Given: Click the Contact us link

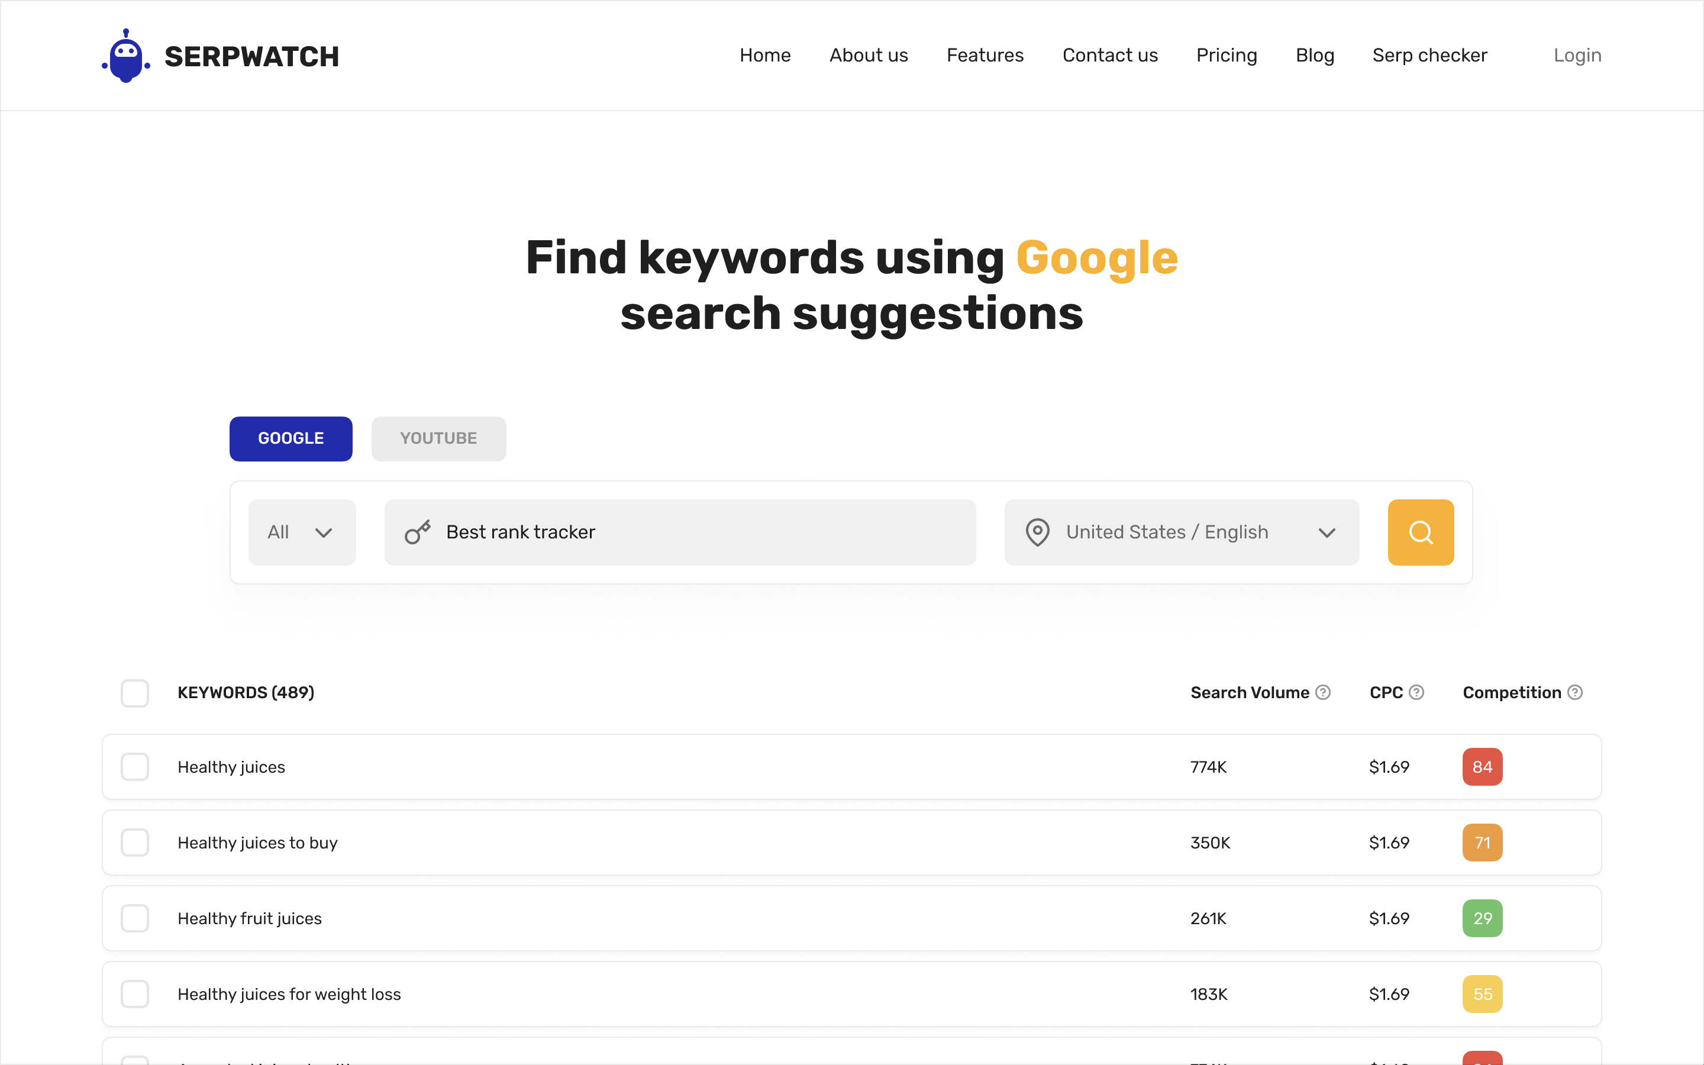Looking at the screenshot, I should coord(1109,54).
